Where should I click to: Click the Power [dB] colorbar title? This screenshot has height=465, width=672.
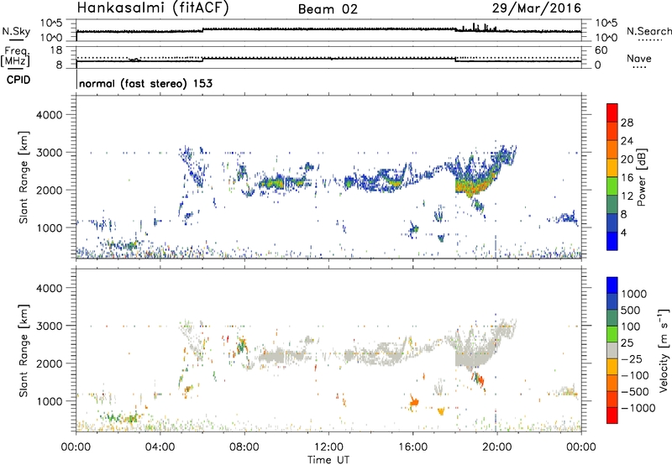click(641, 177)
